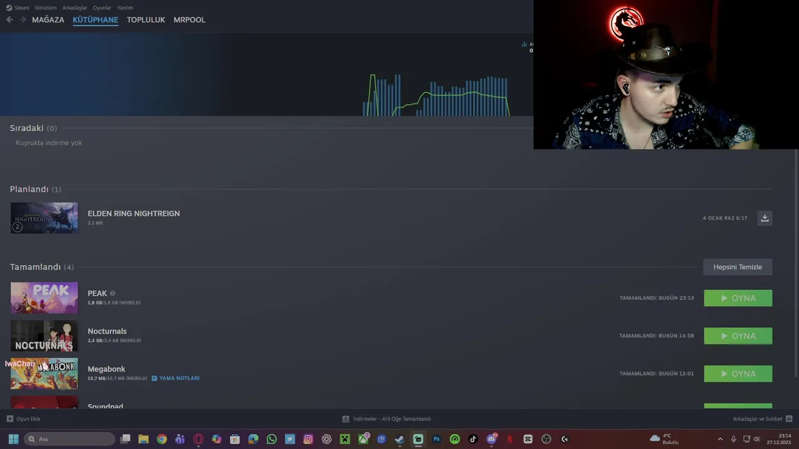This screenshot has width=799, height=449.
Task: Click OYNA for Megabonk
Action: (738, 374)
